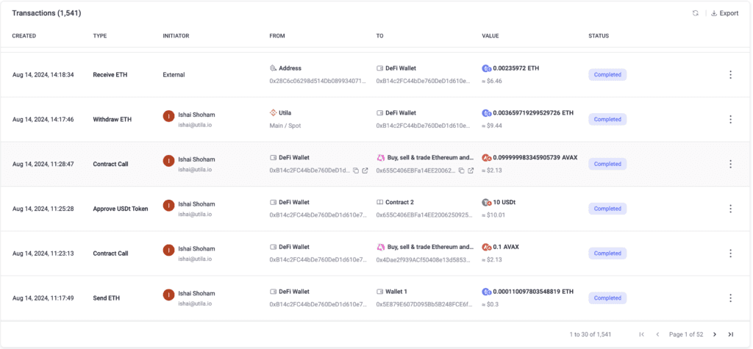Click the External initiator label
The height and width of the screenshot is (349, 753).
click(x=174, y=75)
